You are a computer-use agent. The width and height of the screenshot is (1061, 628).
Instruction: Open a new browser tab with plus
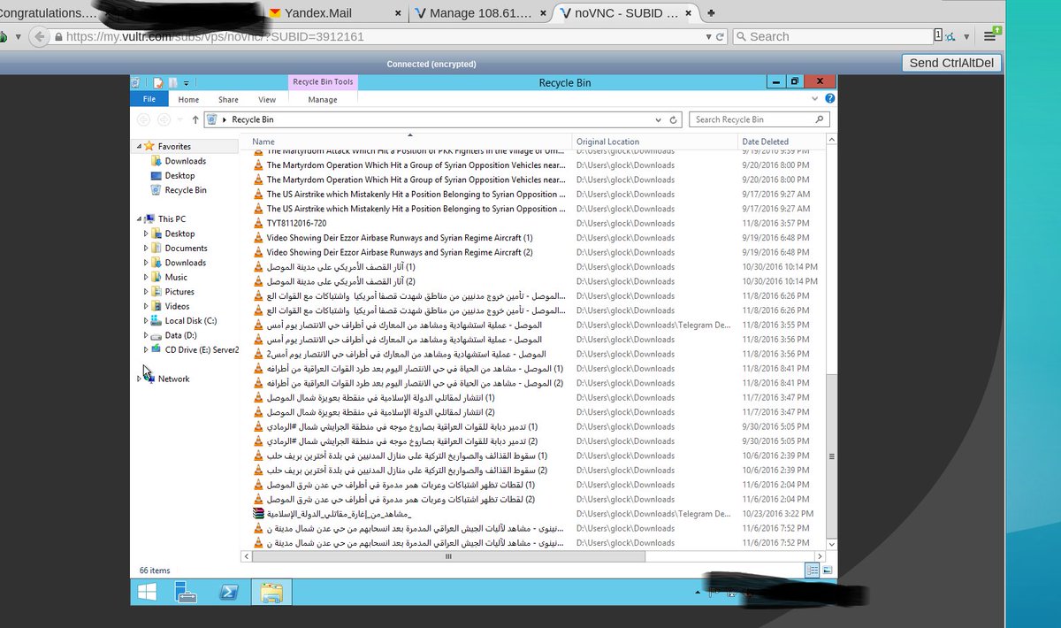point(712,12)
